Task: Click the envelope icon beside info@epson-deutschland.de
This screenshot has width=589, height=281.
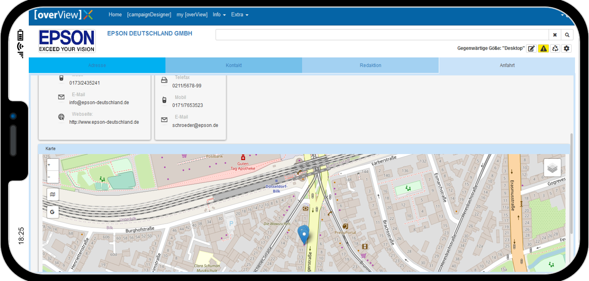Action: tap(61, 97)
